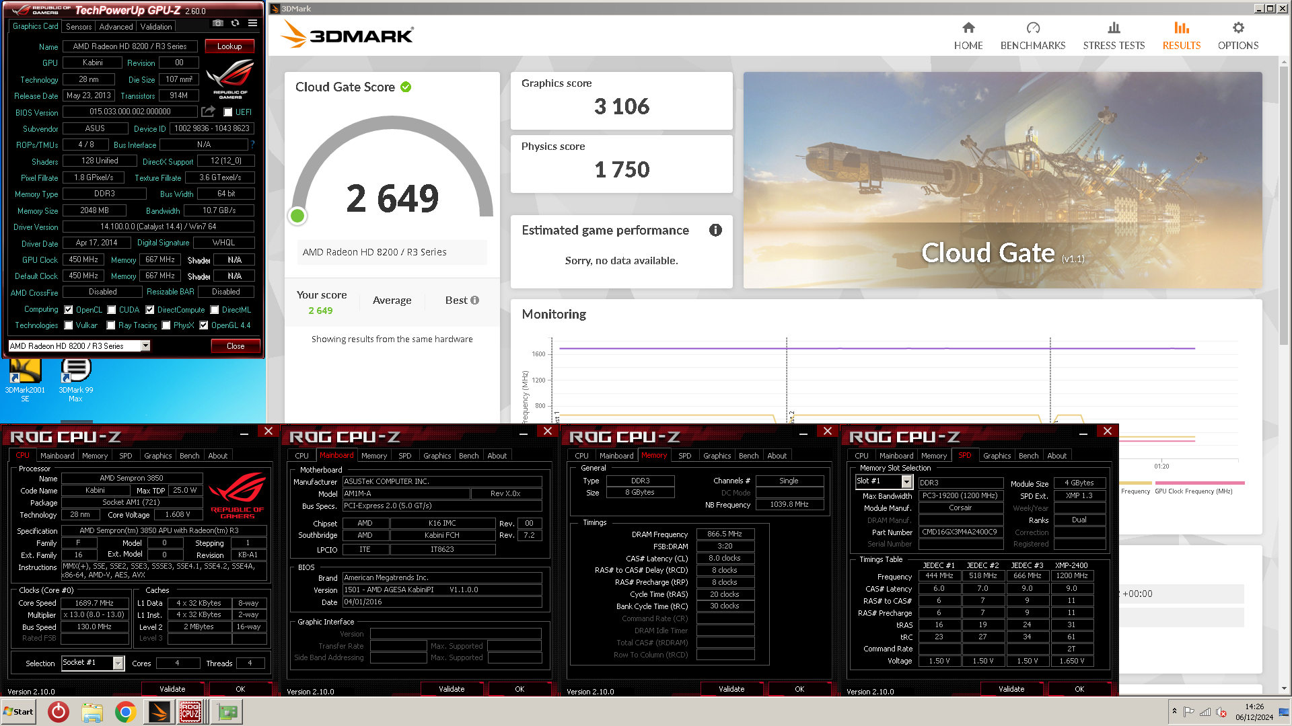Click the red power icon in taskbar

click(59, 712)
